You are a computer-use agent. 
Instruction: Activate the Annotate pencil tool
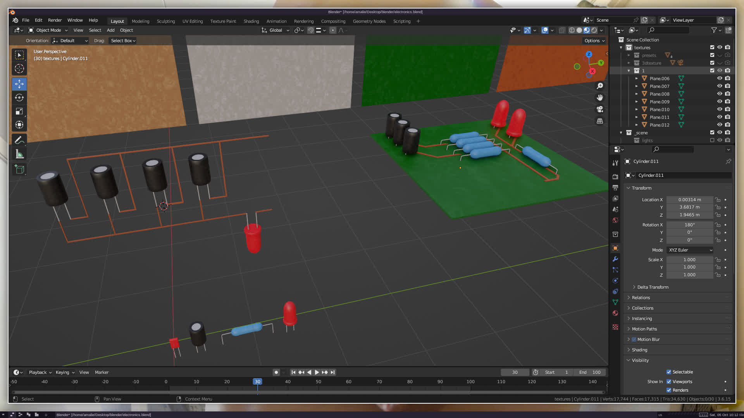click(x=19, y=140)
